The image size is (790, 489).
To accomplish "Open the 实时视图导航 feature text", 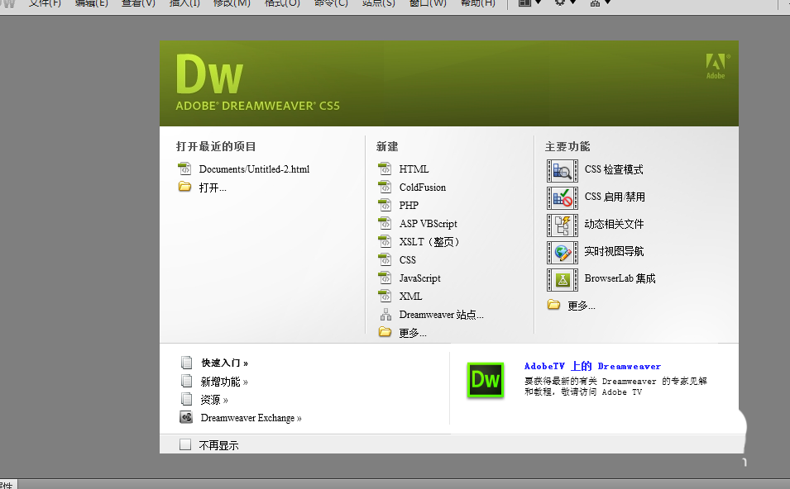I will 614,251.
